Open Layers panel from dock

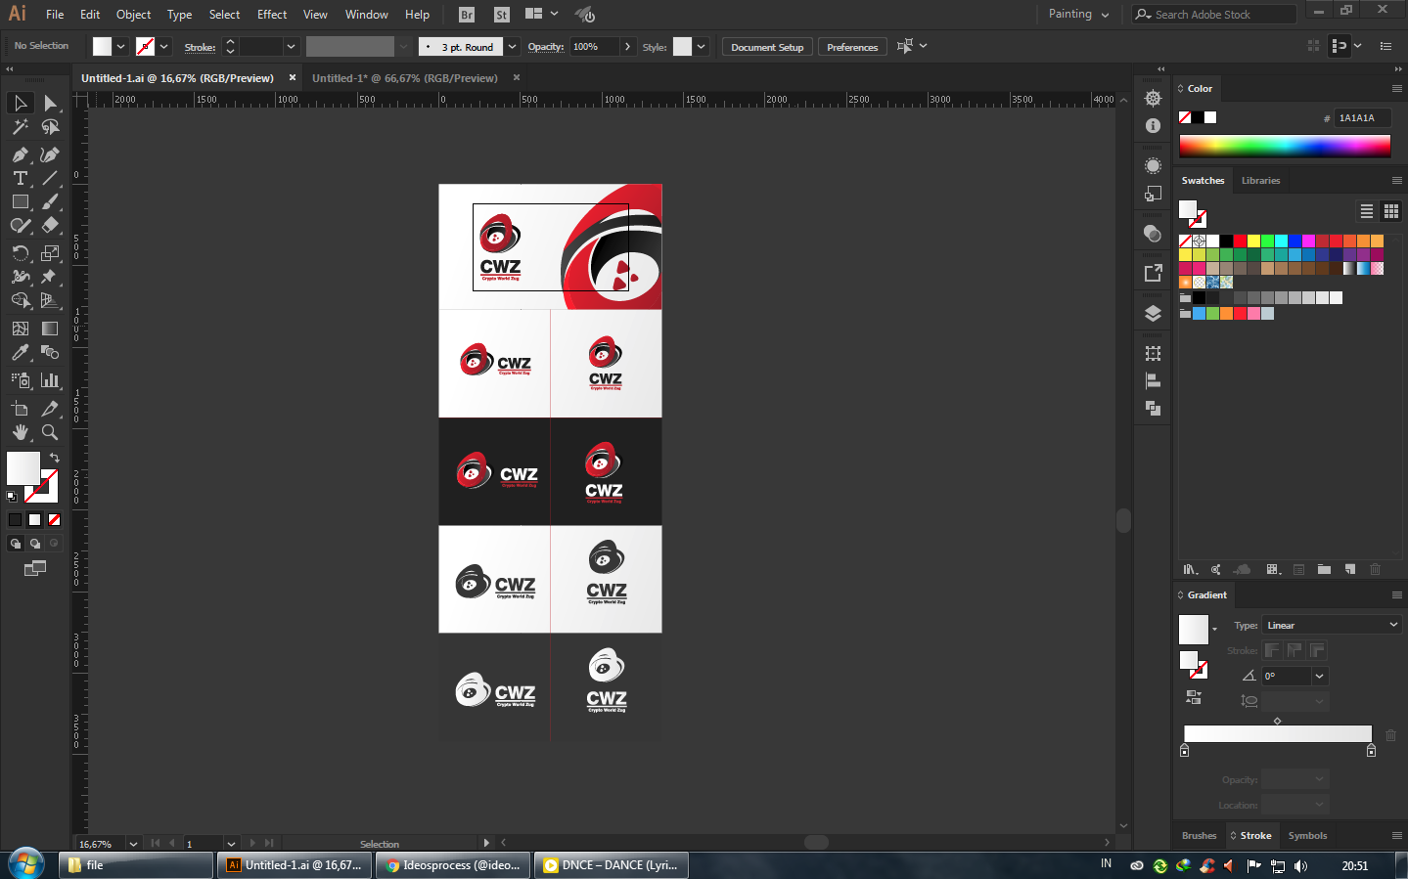tap(1153, 314)
